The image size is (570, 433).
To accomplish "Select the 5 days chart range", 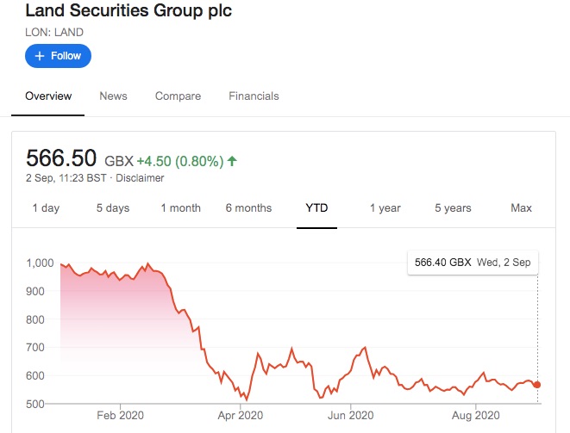I will click(113, 208).
